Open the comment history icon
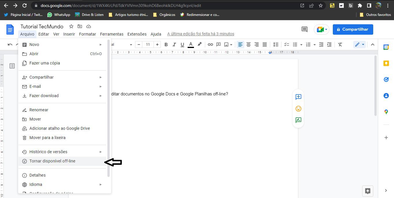394x198 pixels. click(x=304, y=29)
